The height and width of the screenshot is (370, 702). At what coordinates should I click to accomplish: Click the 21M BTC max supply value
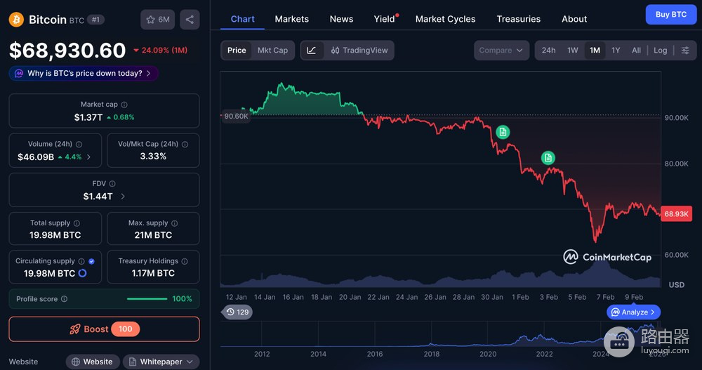point(153,235)
